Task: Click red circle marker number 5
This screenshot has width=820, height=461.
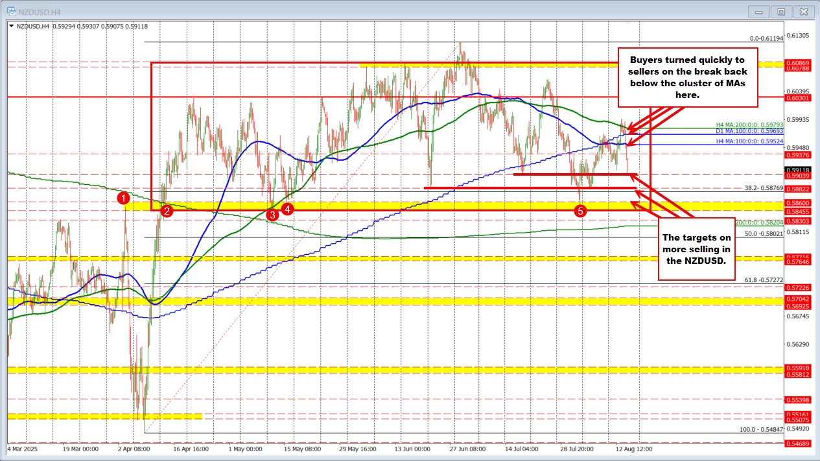Action: coord(581,211)
